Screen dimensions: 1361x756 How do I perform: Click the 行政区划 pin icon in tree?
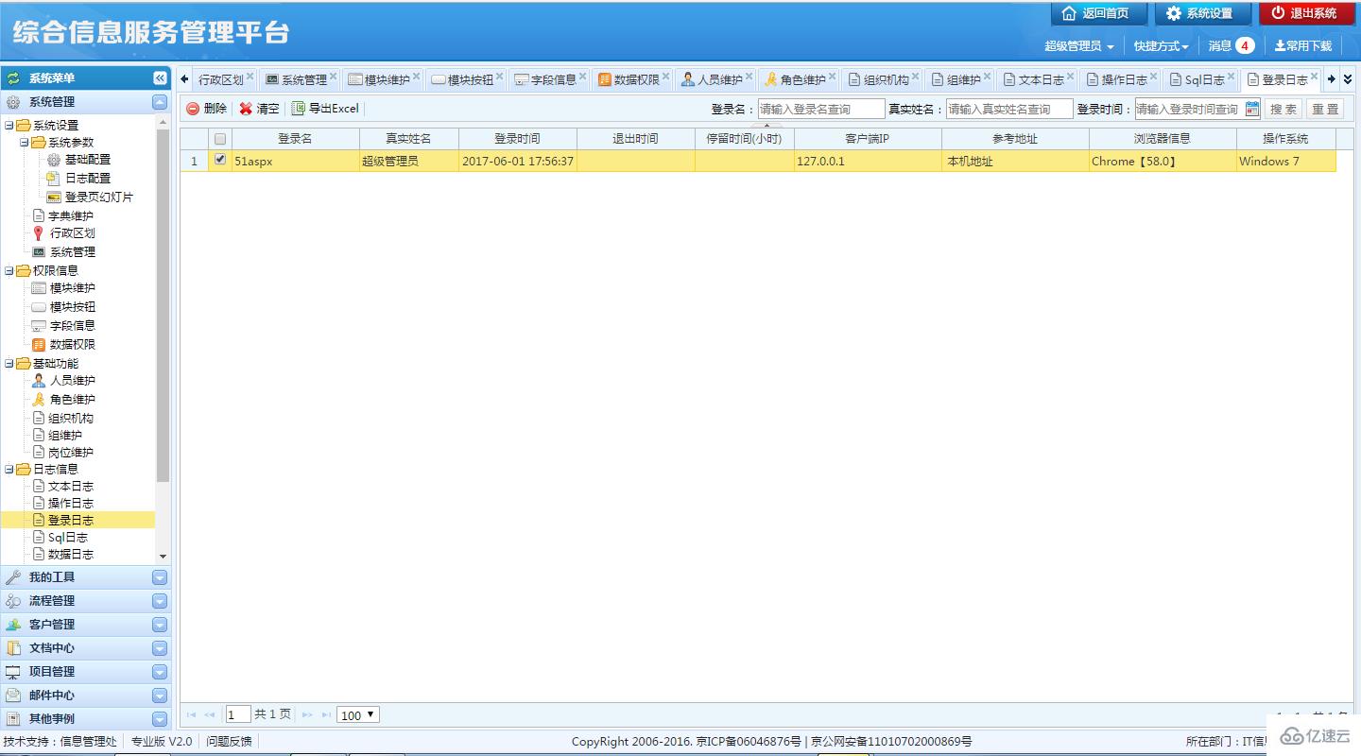click(x=39, y=233)
